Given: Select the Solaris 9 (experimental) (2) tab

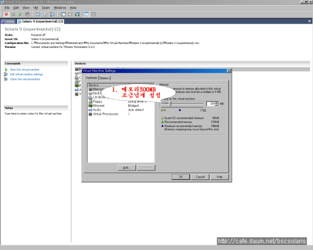Looking at the screenshot, I should [41, 22].
